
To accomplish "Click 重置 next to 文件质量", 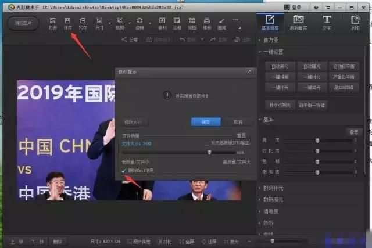I will [x=241, y=136].
